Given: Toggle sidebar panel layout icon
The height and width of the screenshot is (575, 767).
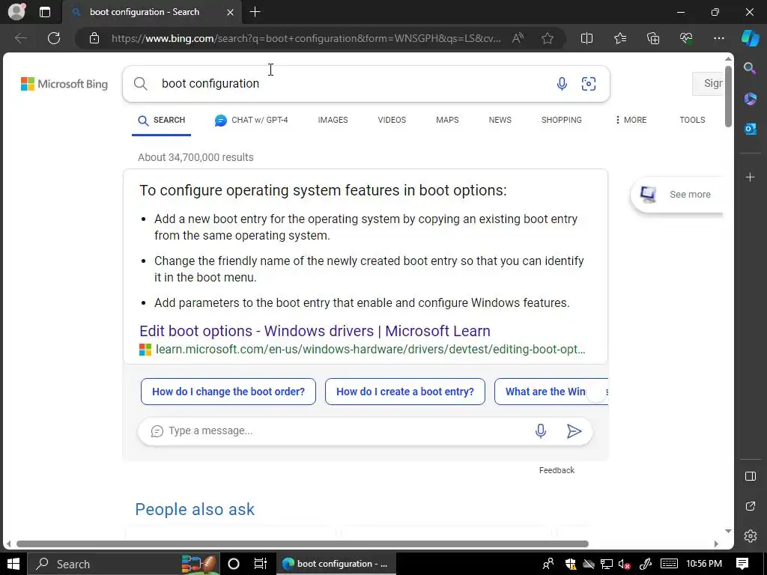Looking at the screenshot, I should tap(750, 476).
